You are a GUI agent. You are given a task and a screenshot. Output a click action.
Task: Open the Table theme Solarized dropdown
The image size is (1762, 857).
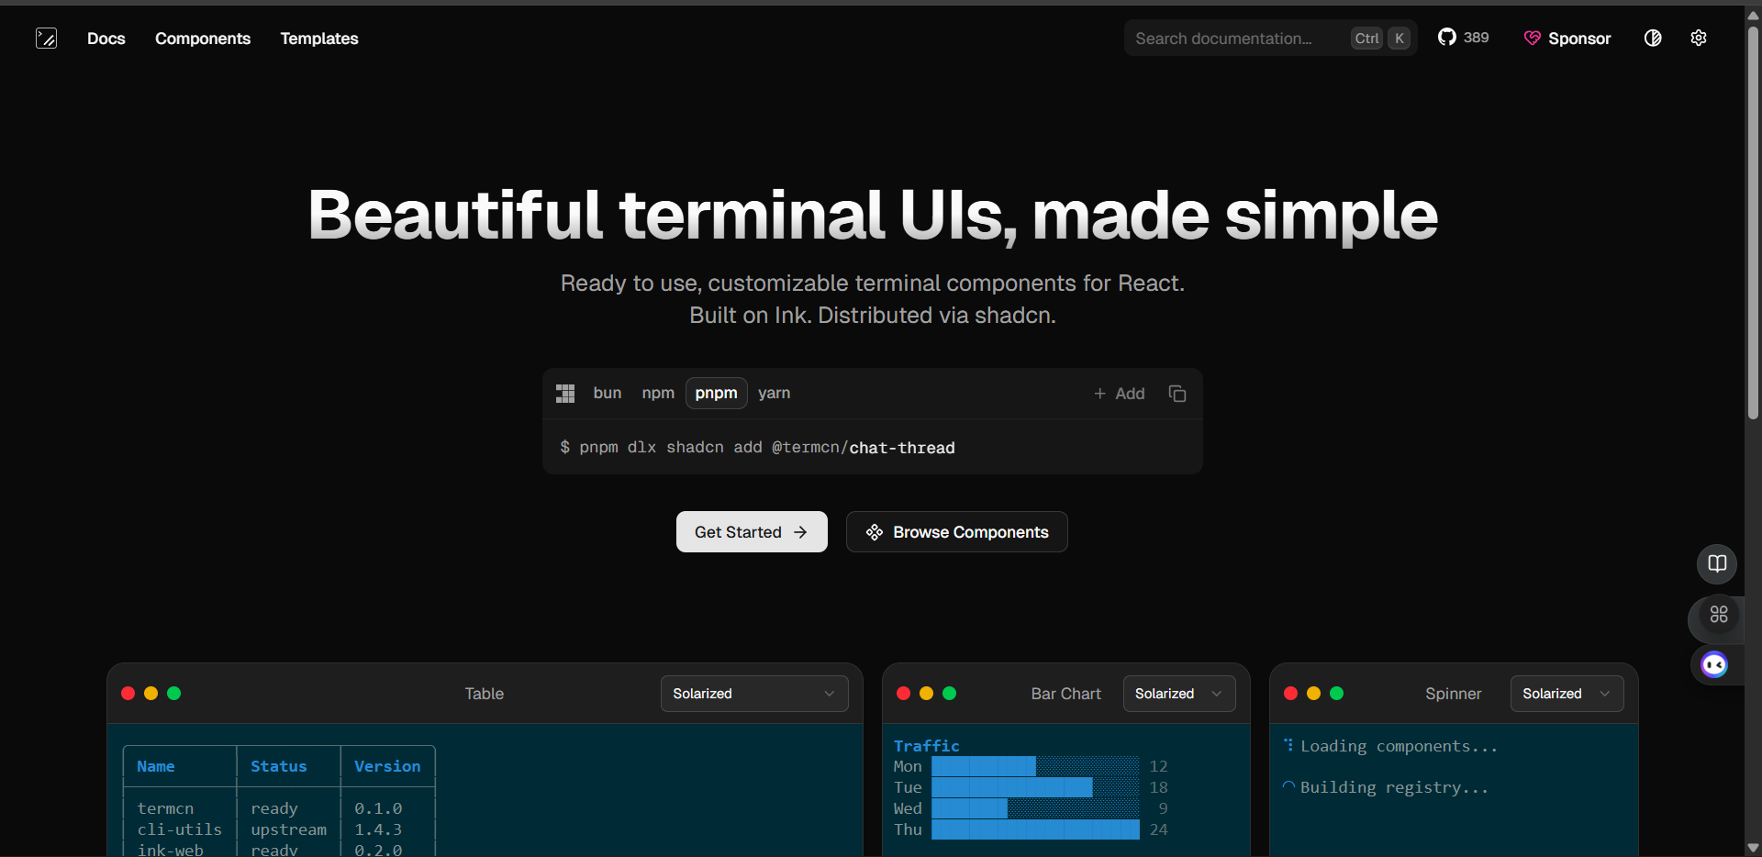[754, 694]
